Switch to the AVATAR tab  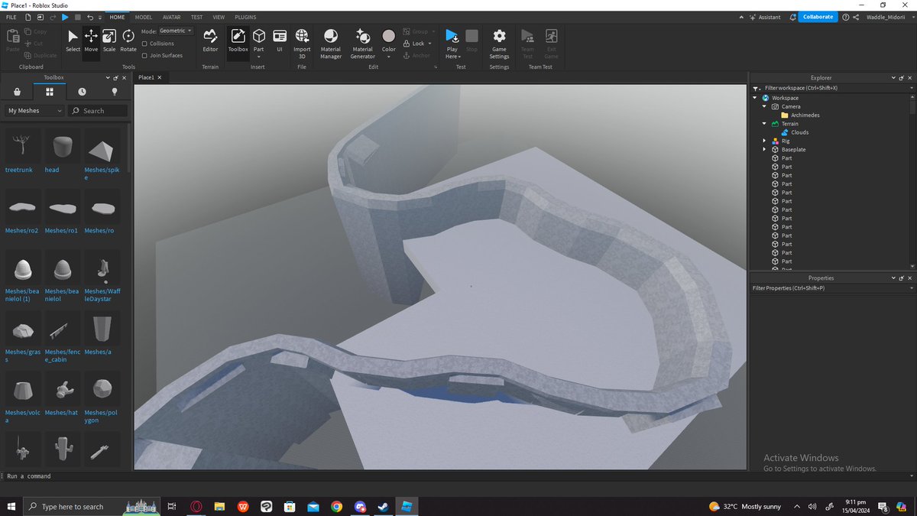coord(171,17)
